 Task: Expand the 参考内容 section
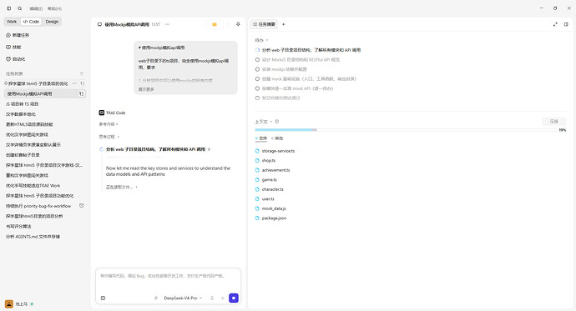point(109,124)
